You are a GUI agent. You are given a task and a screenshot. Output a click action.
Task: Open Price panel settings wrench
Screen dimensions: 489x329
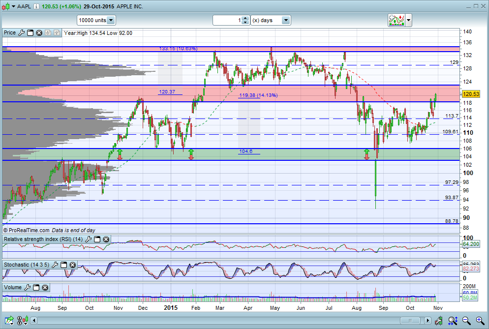point(21,33)
